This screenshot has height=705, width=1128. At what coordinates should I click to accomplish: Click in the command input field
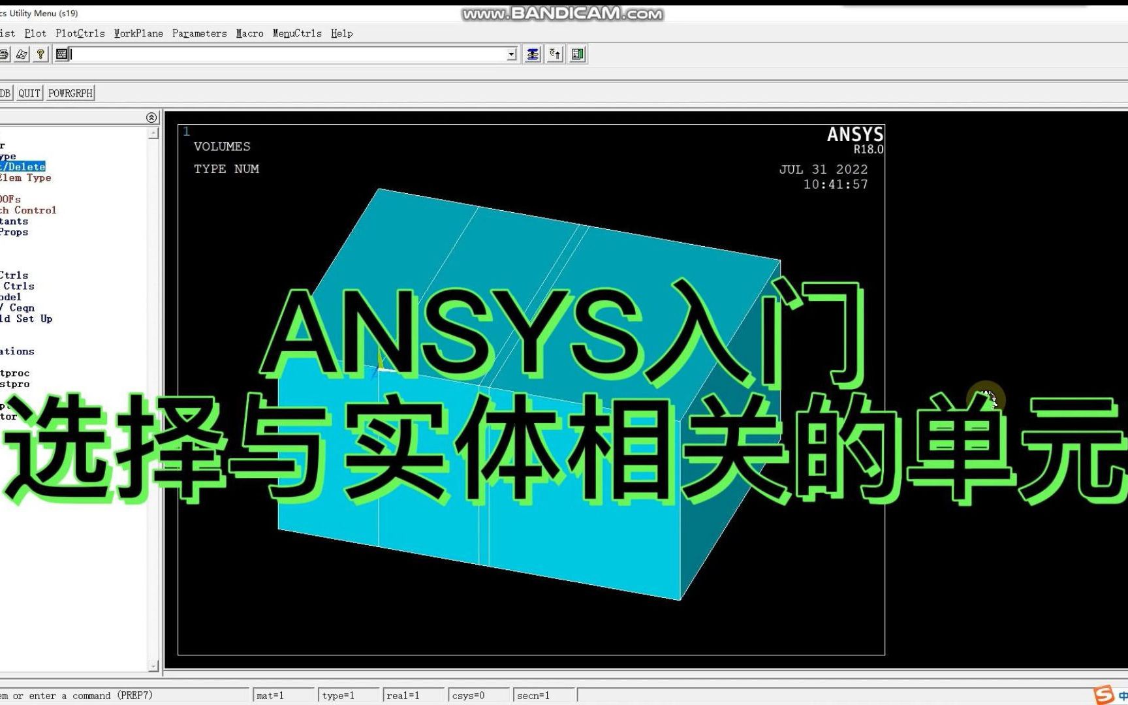pos(288,54)
